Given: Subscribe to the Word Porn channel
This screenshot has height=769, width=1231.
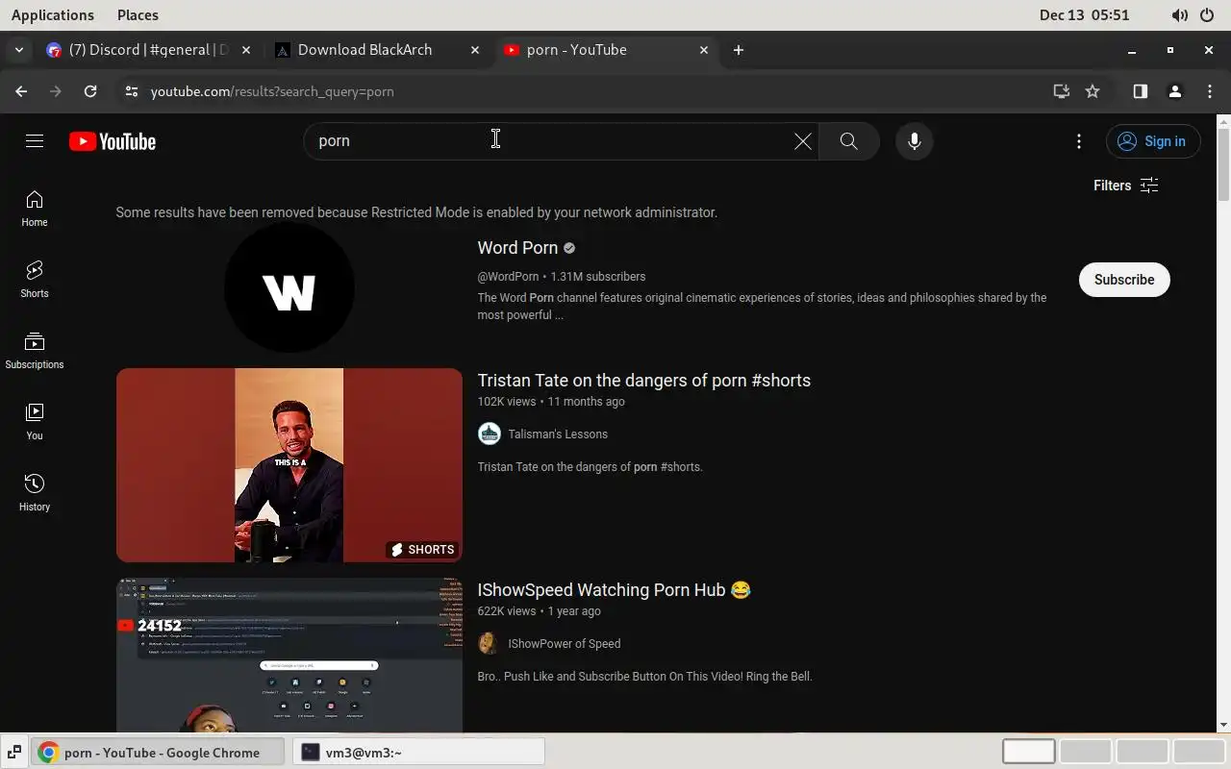Looking at the screenshot, I should pyautogui.click(x=1124, y=280).
